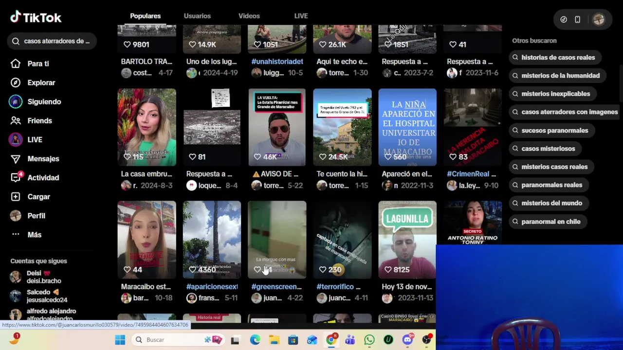623x350 pixels.
Task: Open LIVE in the left sidebar
Action: coord(35,140)
